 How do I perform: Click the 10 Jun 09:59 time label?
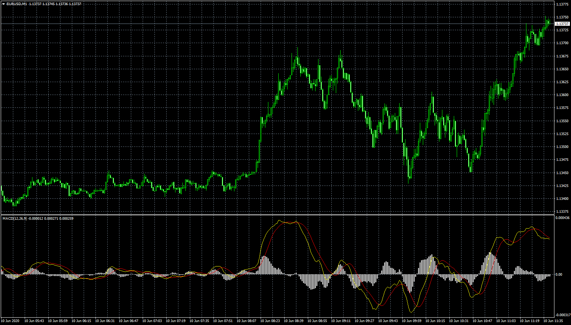point(412,321)
